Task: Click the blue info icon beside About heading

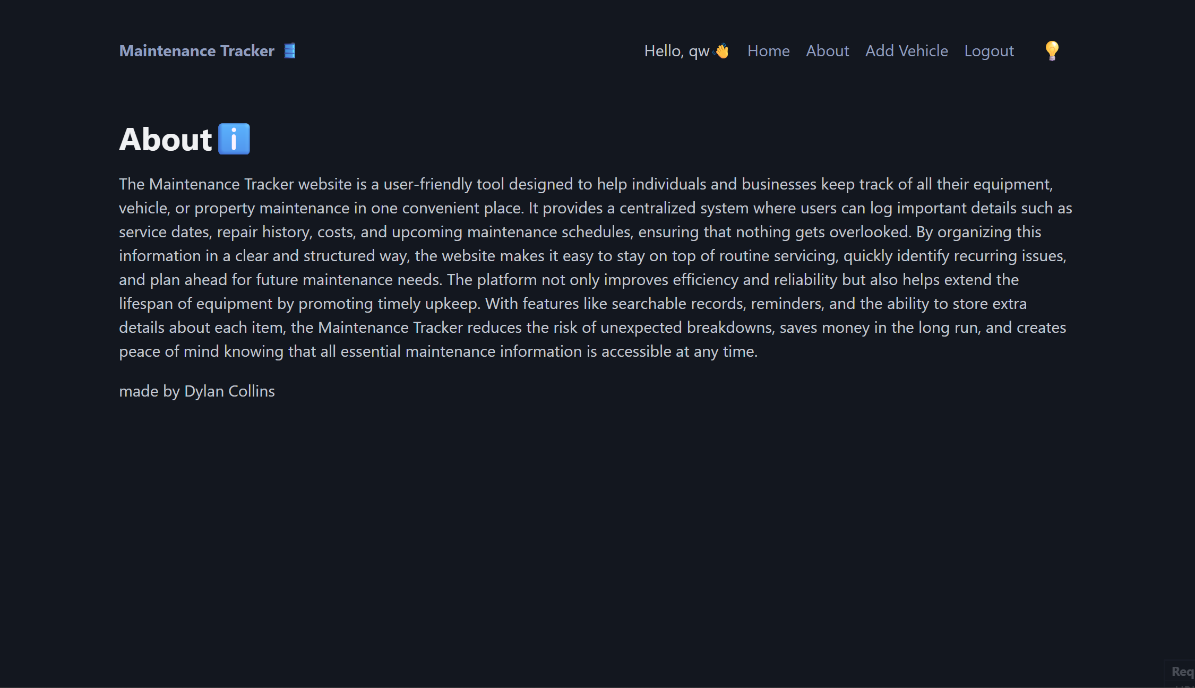Action: 234,139
